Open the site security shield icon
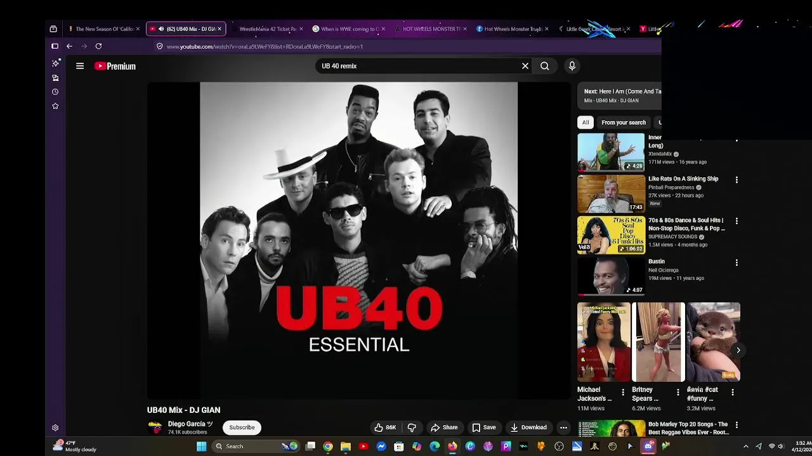The width and height of the screenshot is (812, 456). [159, 46]
